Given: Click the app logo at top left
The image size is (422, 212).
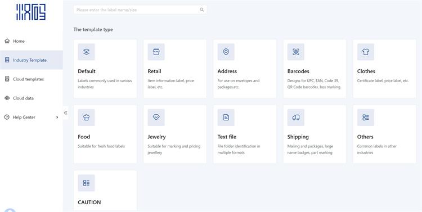Looking at the screenshot, I should (31, 12).
